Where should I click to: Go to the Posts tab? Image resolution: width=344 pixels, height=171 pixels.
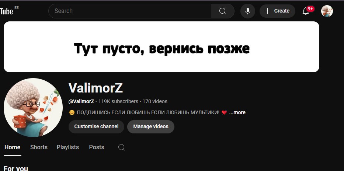click(97, 147)
